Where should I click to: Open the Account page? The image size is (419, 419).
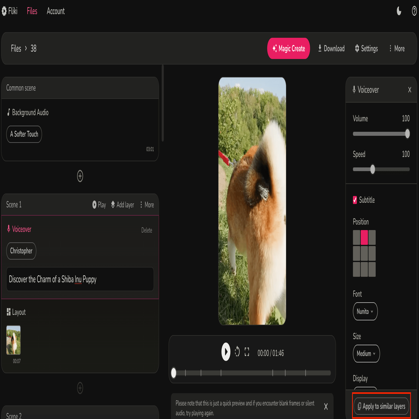pyautogui.click(x=56, y=11)
